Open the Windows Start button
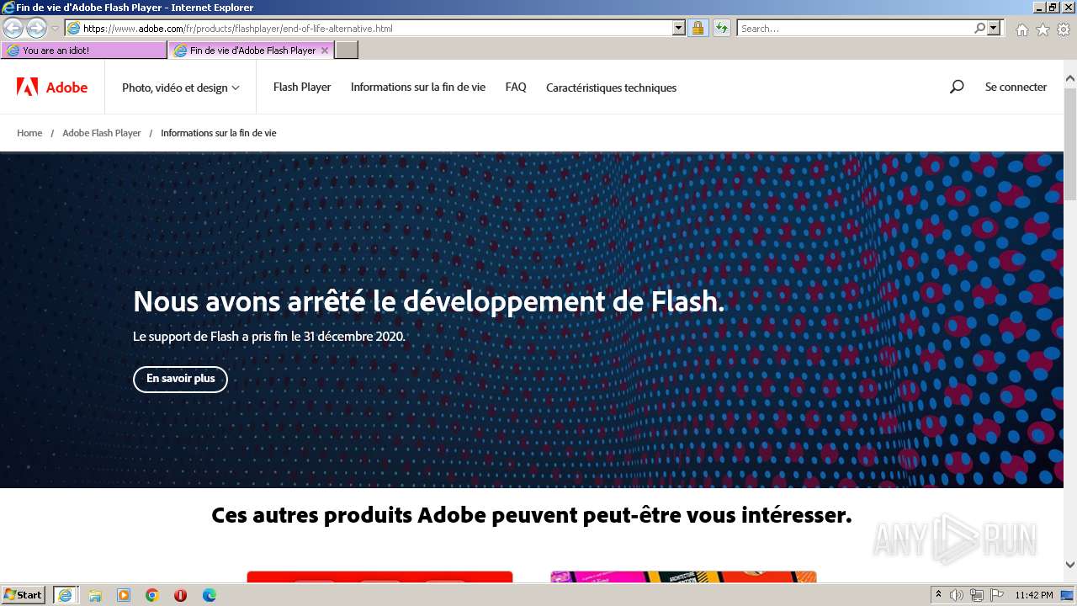The height and width of the screenshot is (606, 1077). click(23, 595)
